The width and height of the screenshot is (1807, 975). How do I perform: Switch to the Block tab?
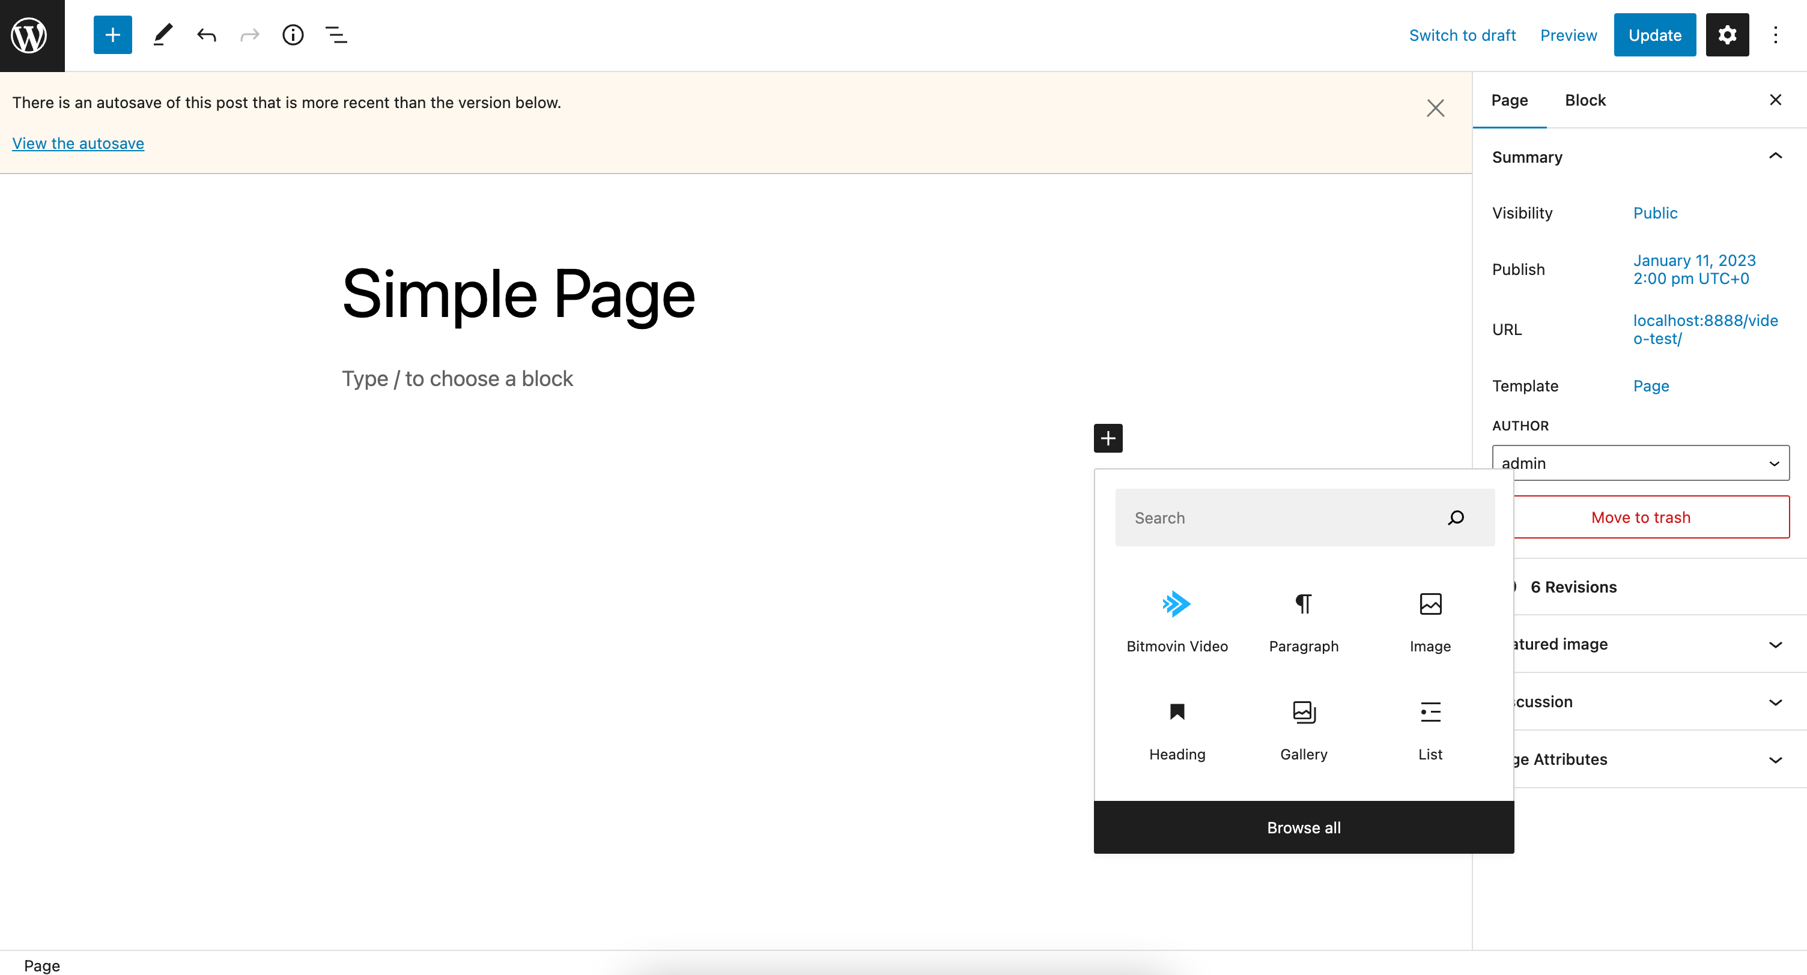coord(1585,100)
